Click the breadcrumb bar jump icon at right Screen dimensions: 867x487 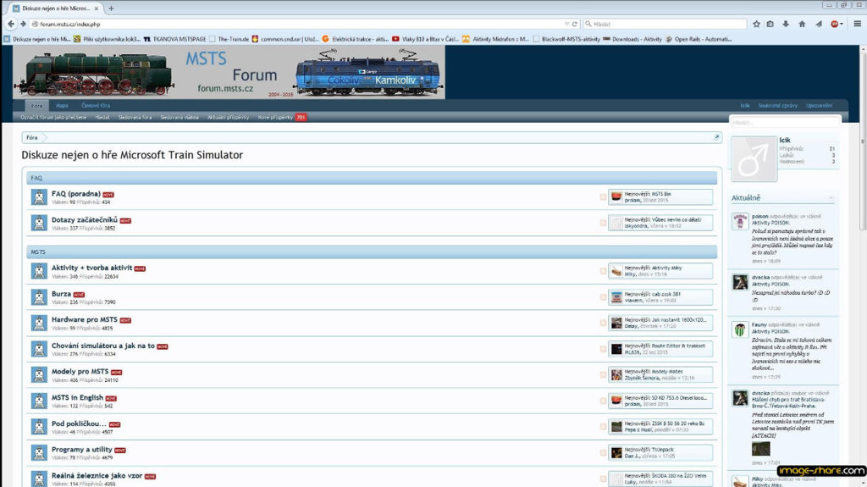[716, 136]
